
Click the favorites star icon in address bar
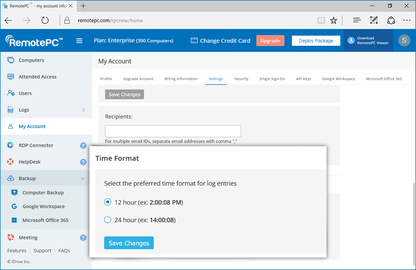(333, 21)
